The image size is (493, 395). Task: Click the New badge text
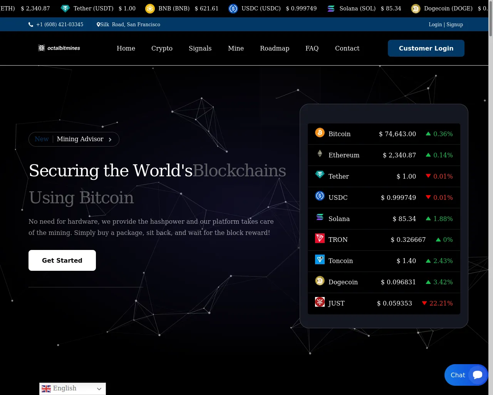coord(42,139)
